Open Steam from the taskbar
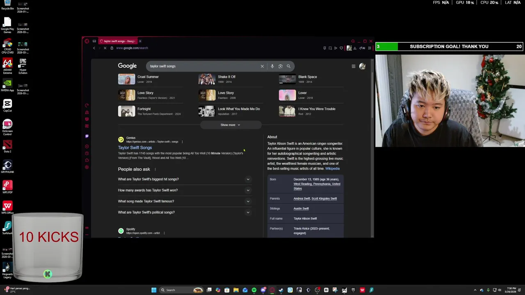This screenshot has width=525, height=295. 281,290
